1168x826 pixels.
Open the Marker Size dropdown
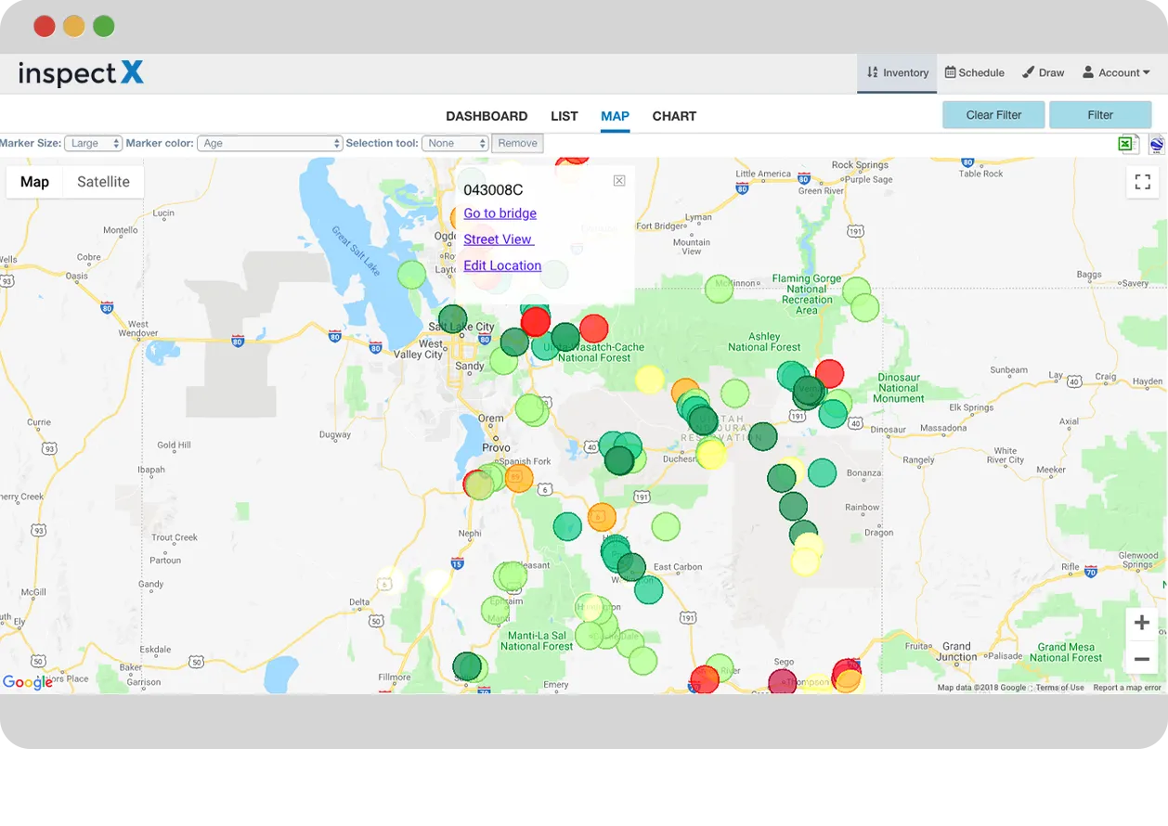click(93, 143)
